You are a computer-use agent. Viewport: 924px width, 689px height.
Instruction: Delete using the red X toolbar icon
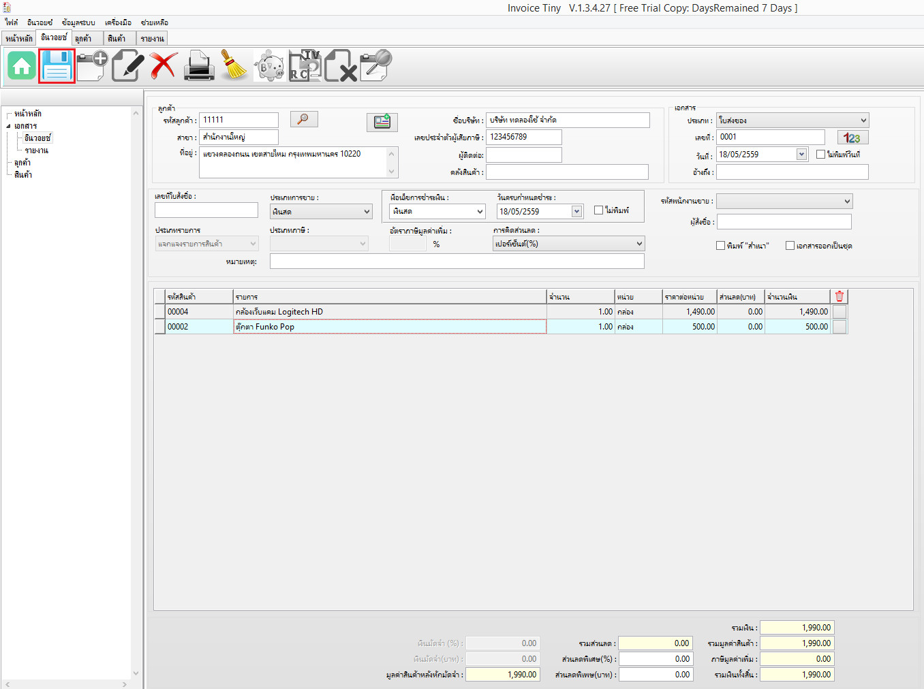164,66
